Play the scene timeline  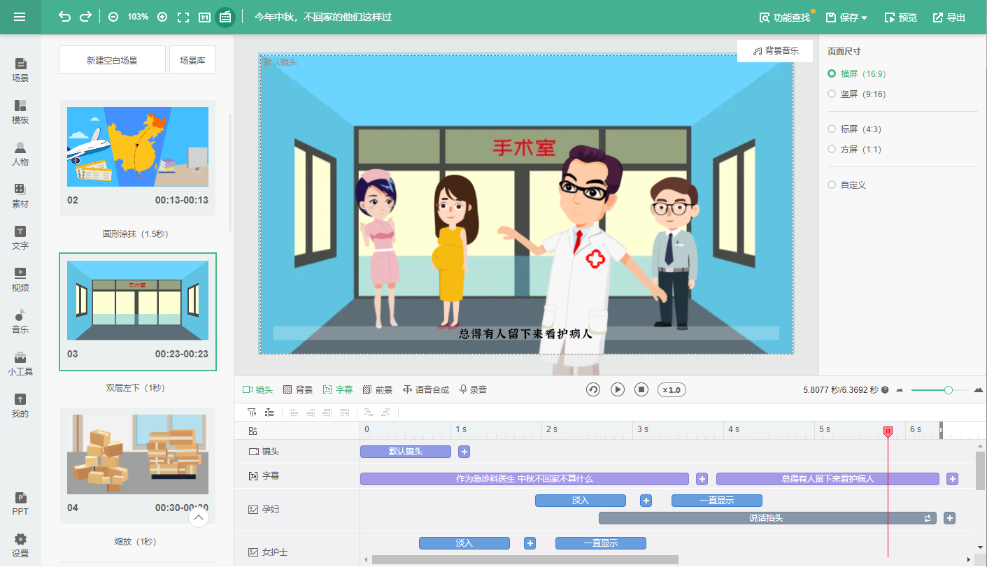[x=617, y=389]
